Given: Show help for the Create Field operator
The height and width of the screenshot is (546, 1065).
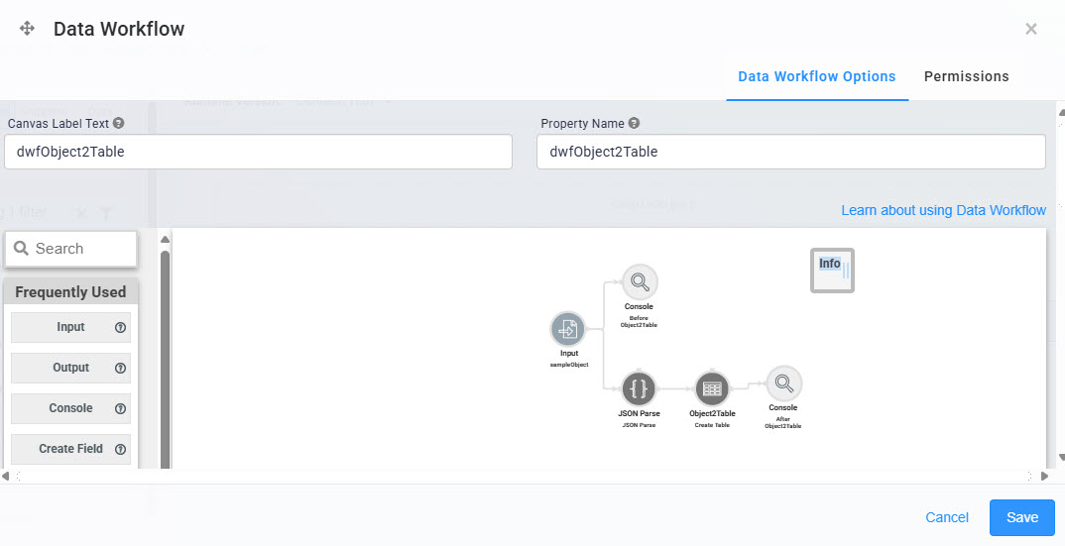Looking at the screenshot, I should pyautogui.click(x=120, y=450).
